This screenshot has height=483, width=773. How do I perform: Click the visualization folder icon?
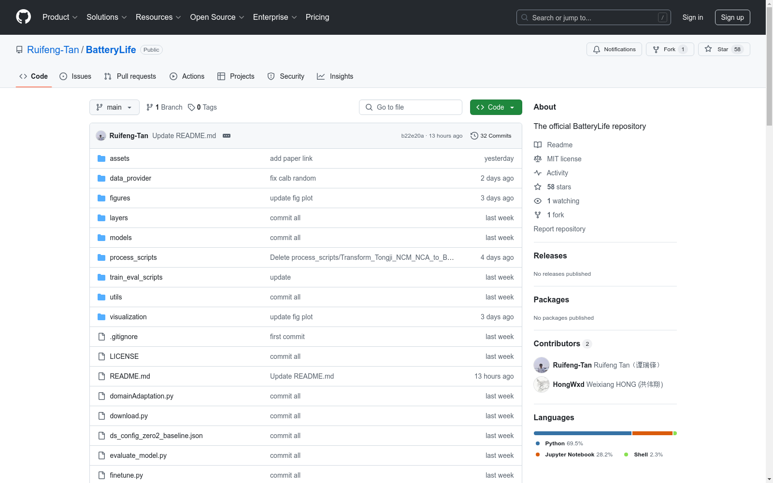pos(101,317)
